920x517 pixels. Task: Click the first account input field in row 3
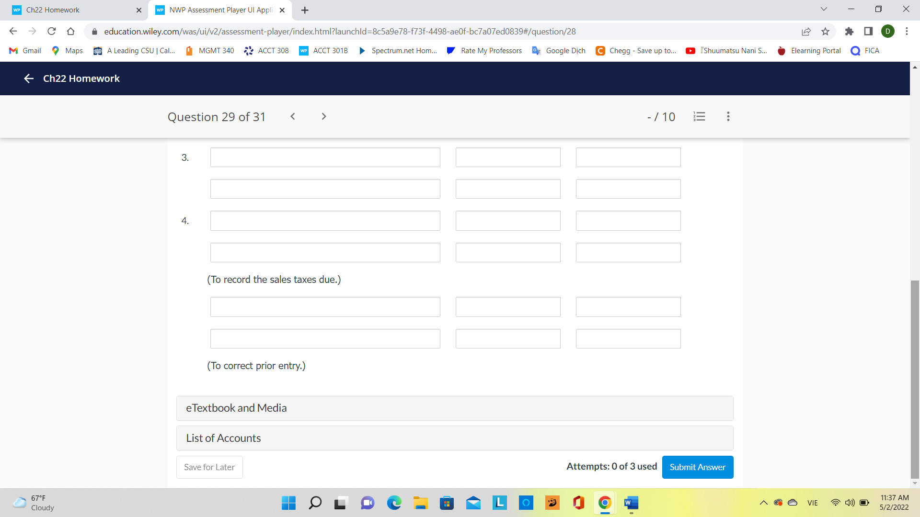pos(325,157)
